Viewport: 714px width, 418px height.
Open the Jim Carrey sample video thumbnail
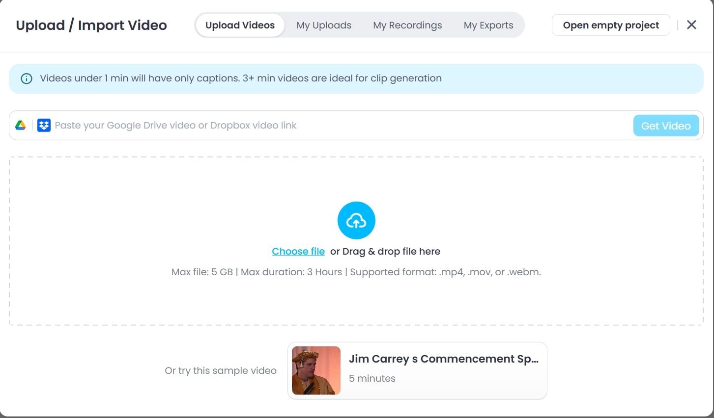(x=316, y=370)
